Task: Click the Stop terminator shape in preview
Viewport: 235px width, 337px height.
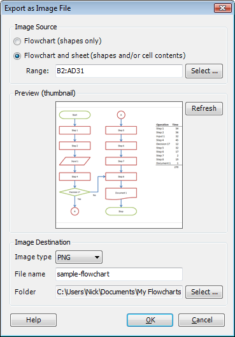Action: [x=121, y=212]
